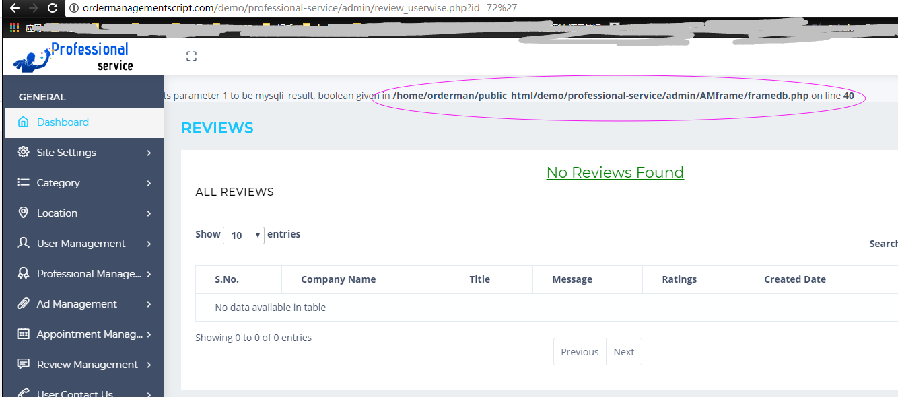Click the Ad Management paperclip icon
Screen dimensions: 898x397
(24, 303)
